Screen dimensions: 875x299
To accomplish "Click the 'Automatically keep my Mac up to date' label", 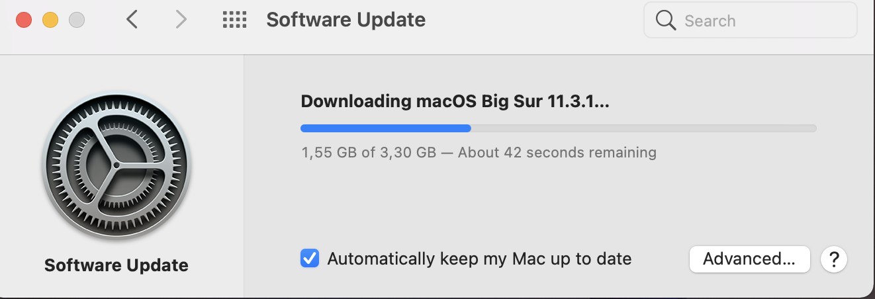I will pyautogui.click(x=479, y=259).
